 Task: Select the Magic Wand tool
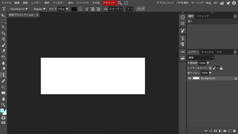pyautogui.click(x=3, y=27)
